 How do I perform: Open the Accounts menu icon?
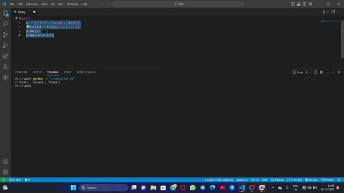(5, 161)
